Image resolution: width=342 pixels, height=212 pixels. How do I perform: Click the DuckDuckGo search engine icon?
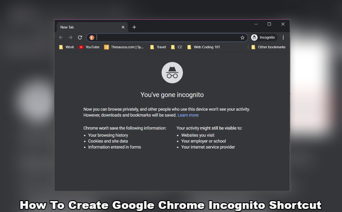pyautogui.click(x=91, y=37)
